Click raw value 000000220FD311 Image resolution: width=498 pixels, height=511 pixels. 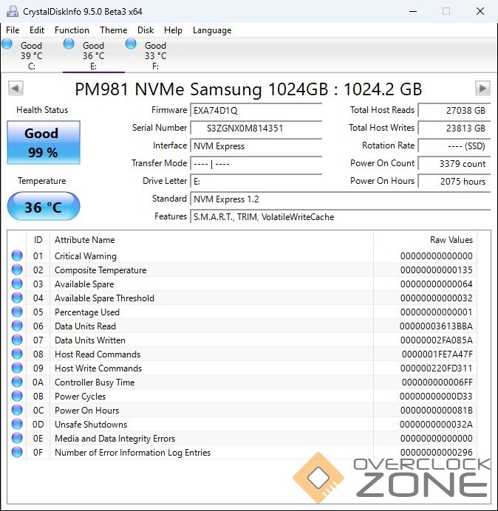click(437, 368)
